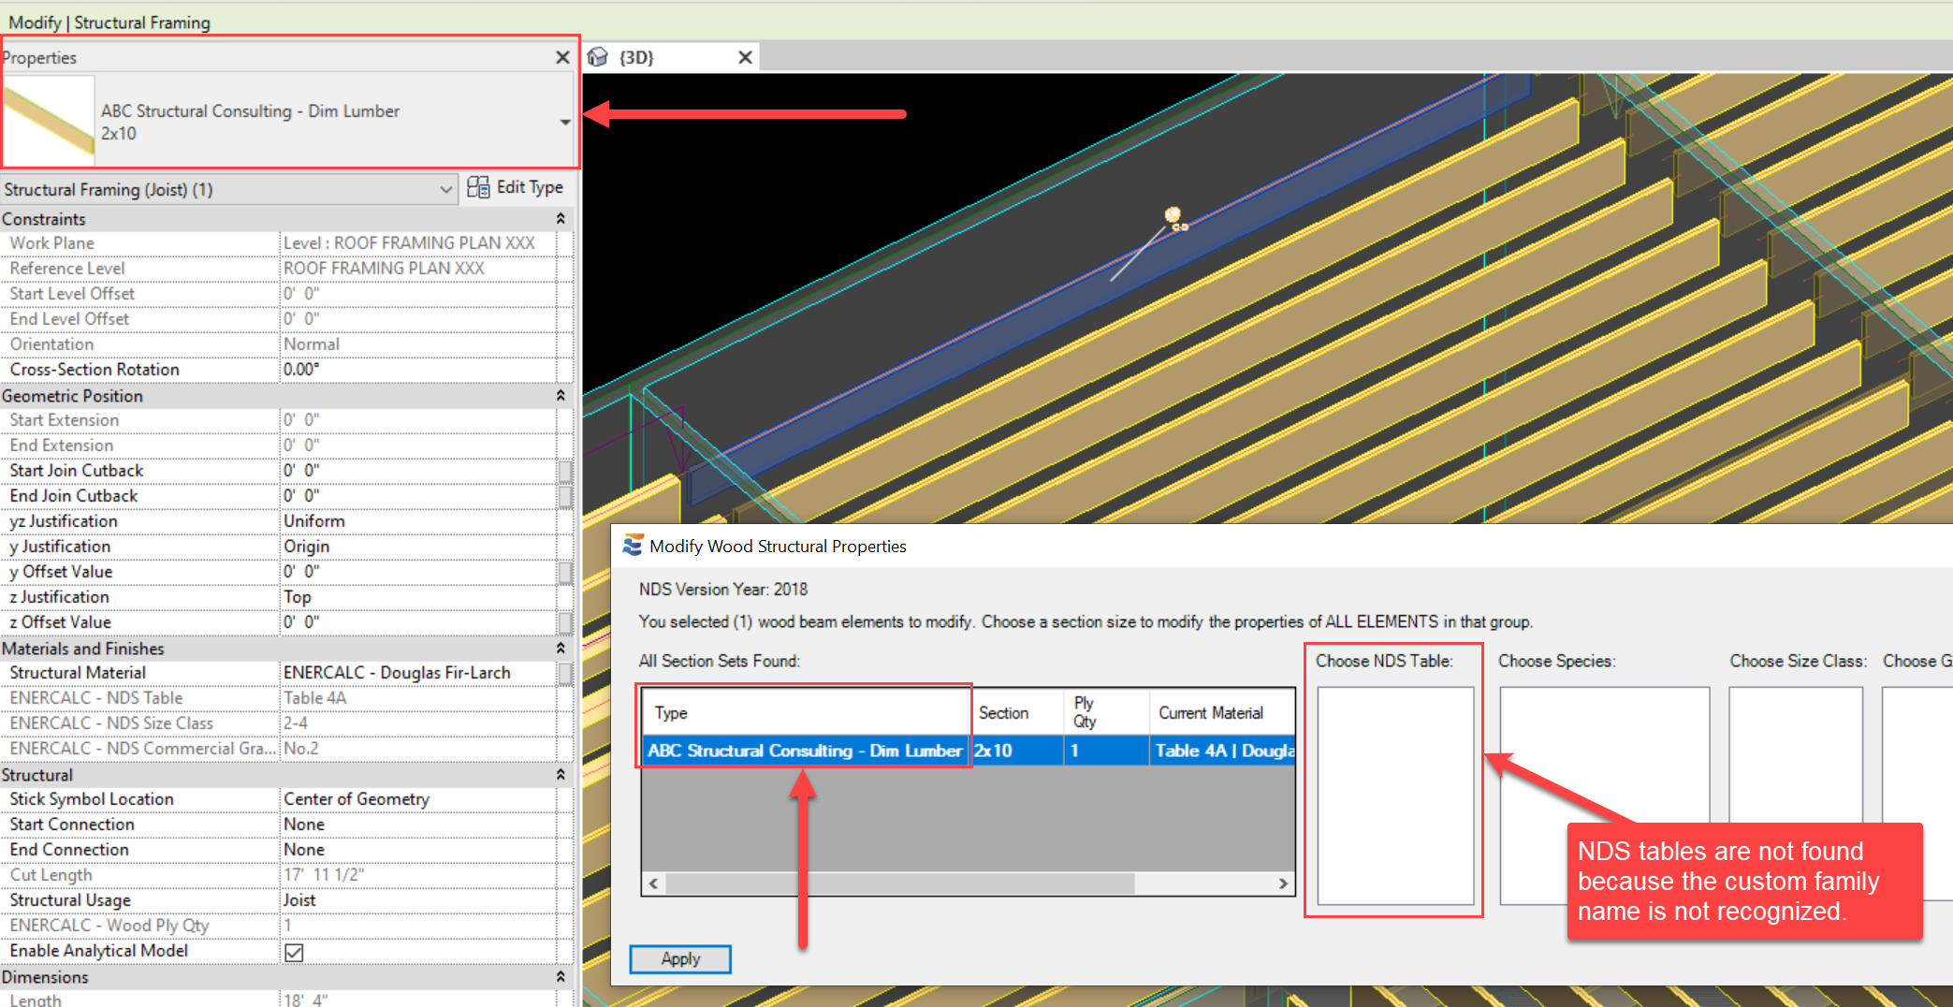The image size is (1953, 1007).
Task: Close the {3D} view tab
Action: (x=745, y=57)
